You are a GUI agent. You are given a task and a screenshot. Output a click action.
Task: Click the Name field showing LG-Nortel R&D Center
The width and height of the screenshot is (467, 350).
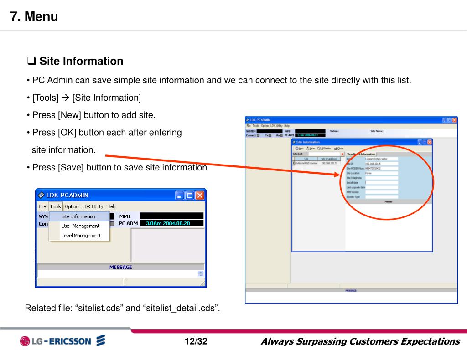[382, 159]
